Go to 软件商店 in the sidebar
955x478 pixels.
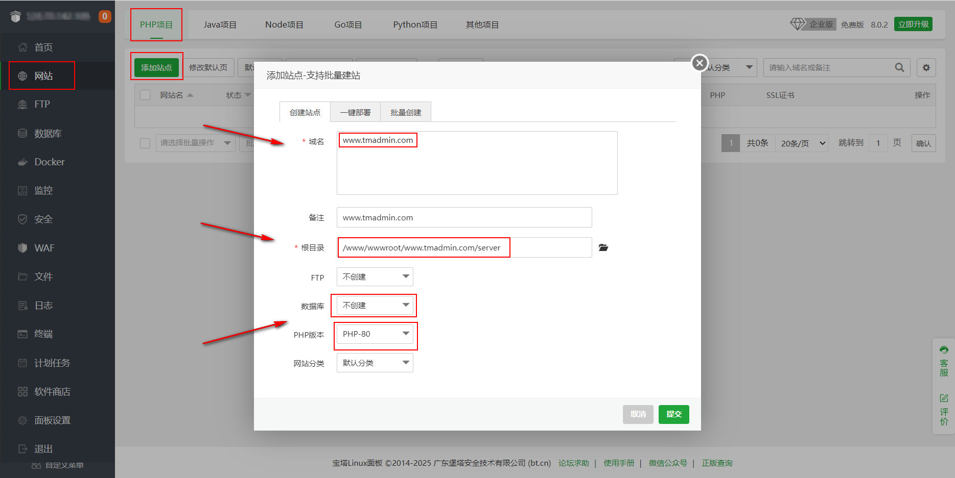coord(52,391)
